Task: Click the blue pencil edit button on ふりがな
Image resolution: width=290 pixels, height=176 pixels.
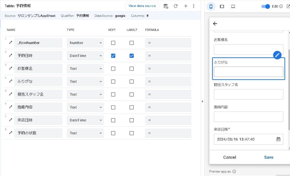Action: [277, 55]
